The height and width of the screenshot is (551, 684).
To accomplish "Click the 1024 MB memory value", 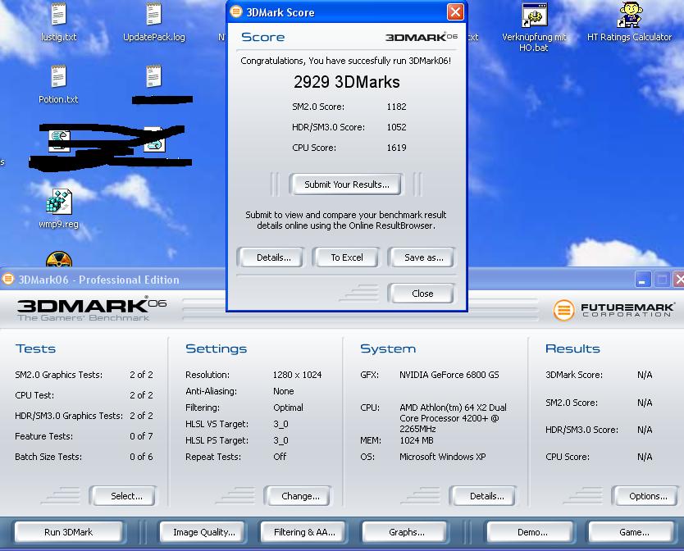I will [416, 440].
